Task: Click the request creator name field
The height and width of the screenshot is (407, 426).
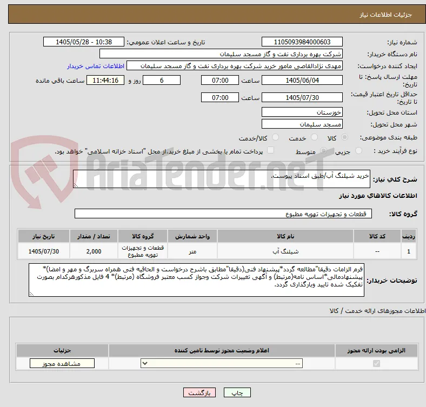Action: coord(235,66)
